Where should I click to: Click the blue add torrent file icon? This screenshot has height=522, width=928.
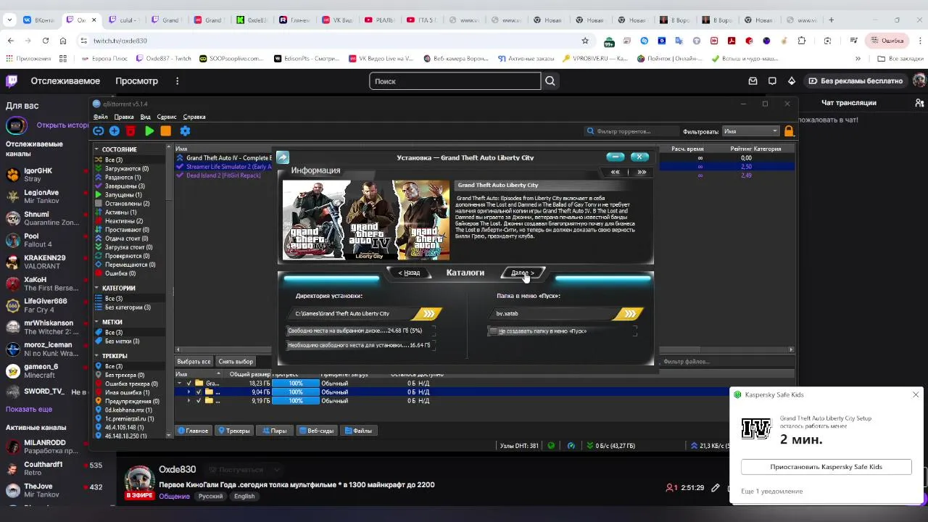pos(115,131)
